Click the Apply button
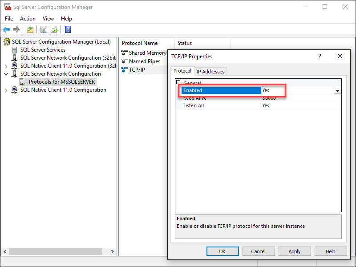The height and width of the screenshot is (267, 356). pos(295,251)
